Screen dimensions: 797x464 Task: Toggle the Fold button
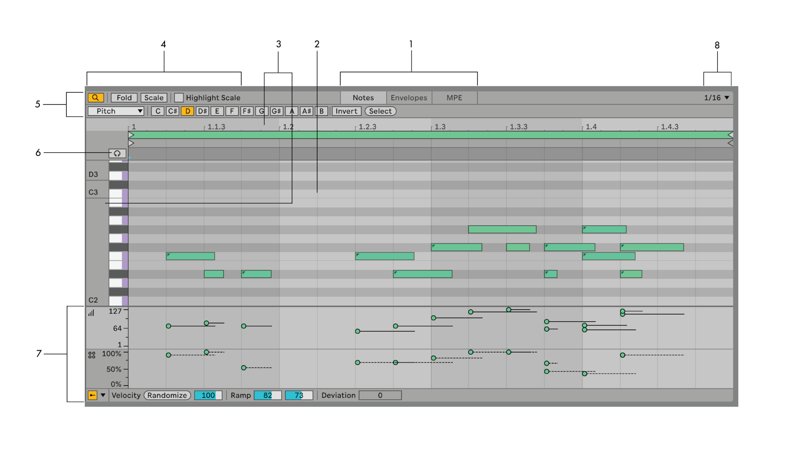pyautogui.click(x=124, y=97)
